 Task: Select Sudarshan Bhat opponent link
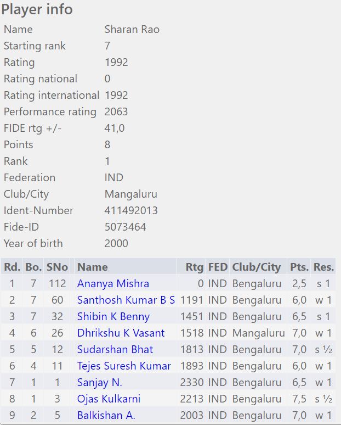pos(115,350)
